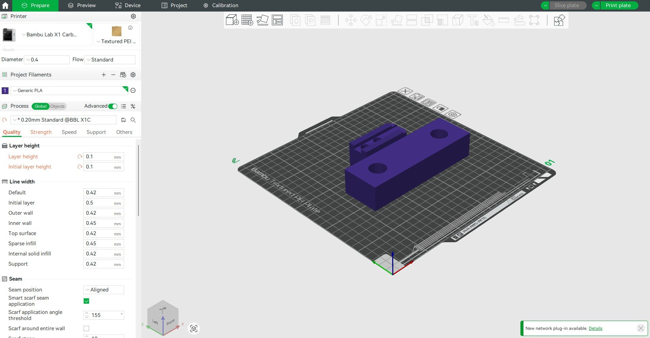This screenshot has height=338, width=650.
Task: Select the Scale tool
Action: [x=381, y=20]
